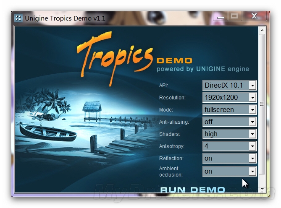Click the window title 'Unigine Tropics Demo v1.1'
The height and width of the screenshot is (208, 281).
(x=65, y=18)
